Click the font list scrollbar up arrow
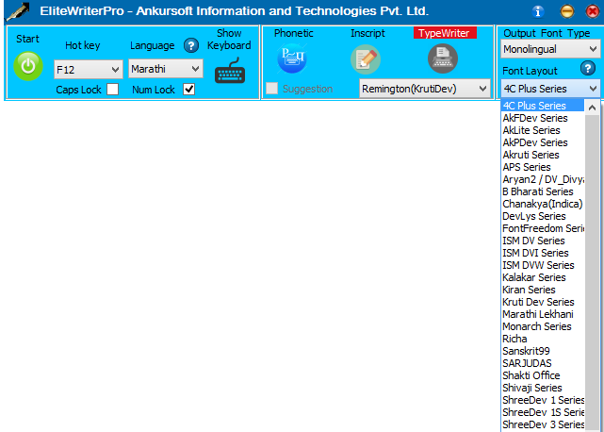 pyautogui.click(x=592, y=108)
